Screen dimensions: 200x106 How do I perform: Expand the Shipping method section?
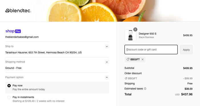[x=107, y=62]
